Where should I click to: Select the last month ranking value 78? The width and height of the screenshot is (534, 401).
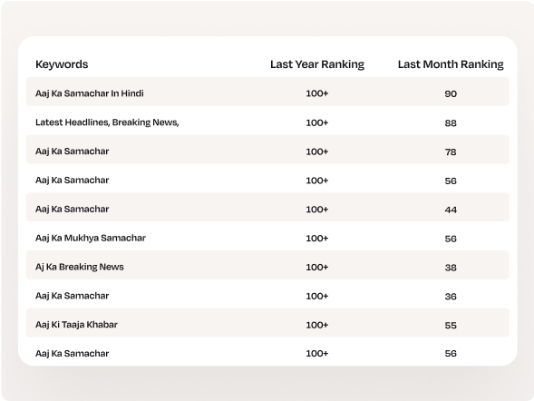point(451,152)
